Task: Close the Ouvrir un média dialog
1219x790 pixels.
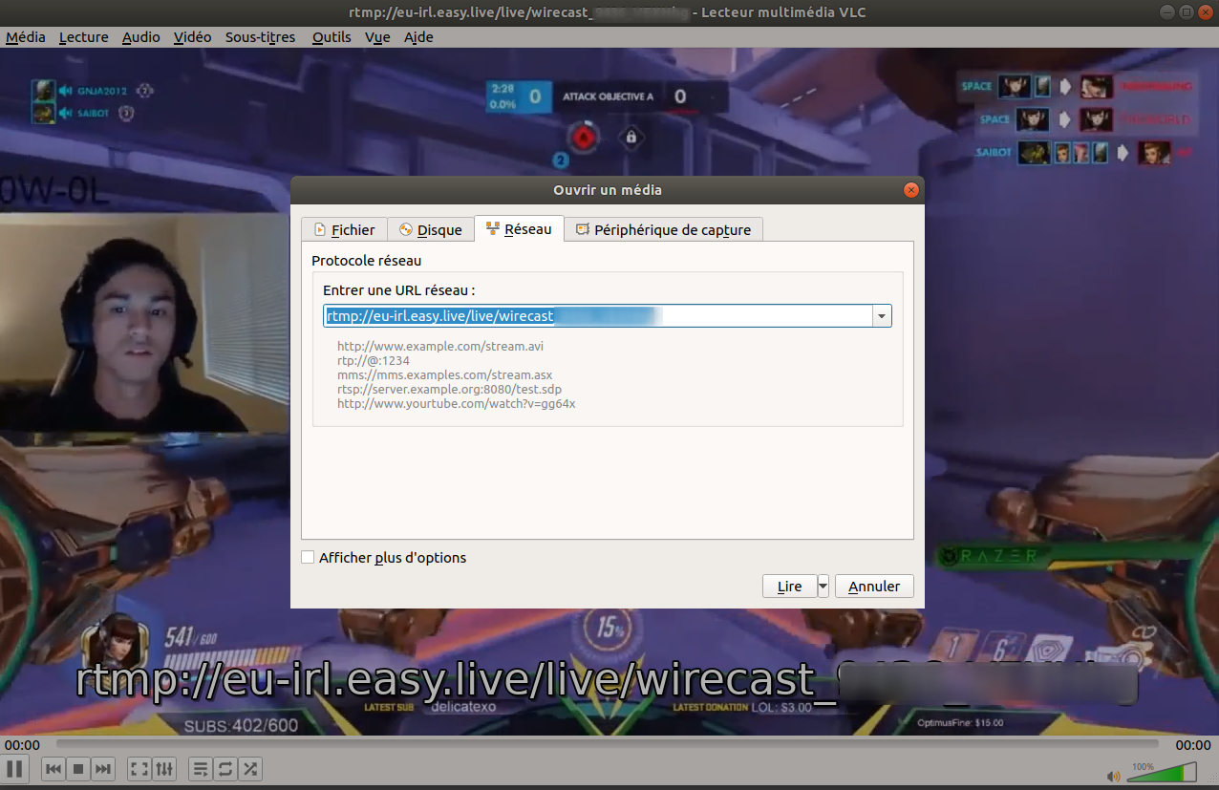Action: [911, 190]
